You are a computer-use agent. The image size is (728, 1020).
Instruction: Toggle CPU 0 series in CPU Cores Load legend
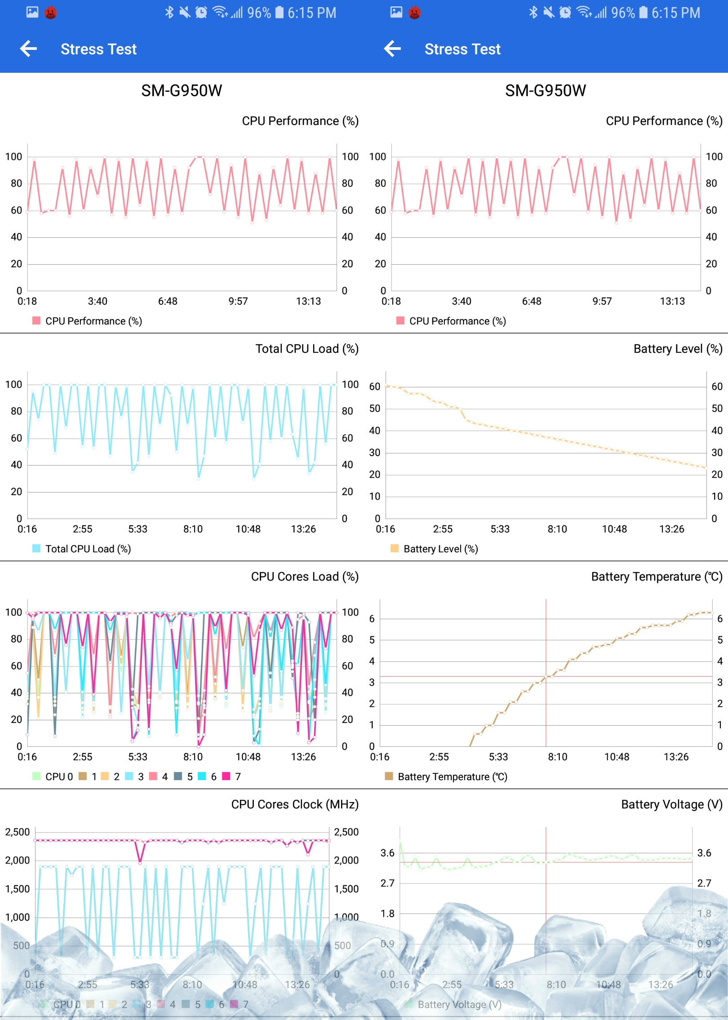click(53, 776)
